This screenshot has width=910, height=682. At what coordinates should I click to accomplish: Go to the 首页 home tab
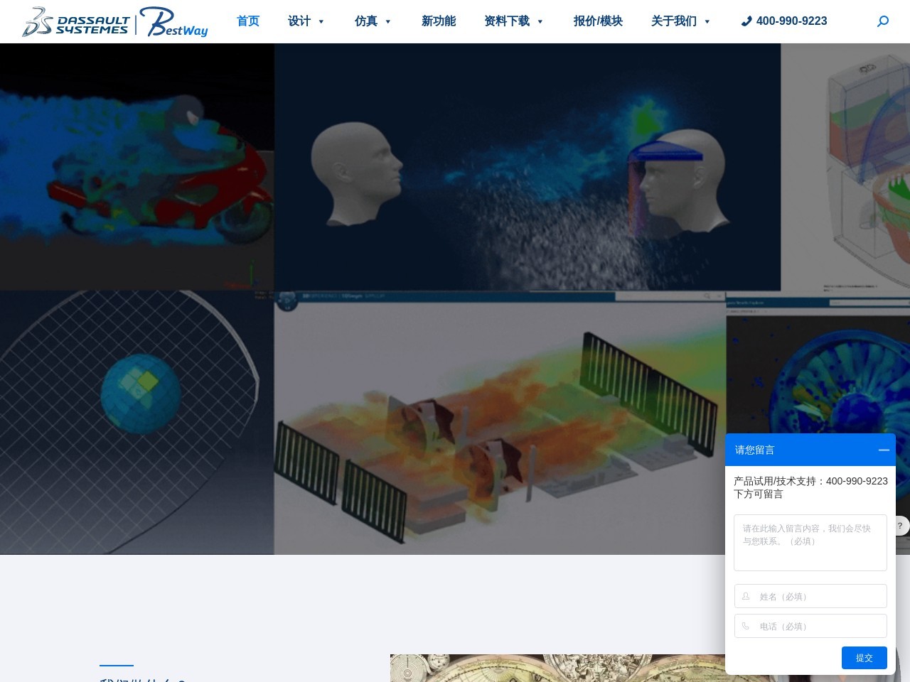pyautogui.click(x=248, y=21)
